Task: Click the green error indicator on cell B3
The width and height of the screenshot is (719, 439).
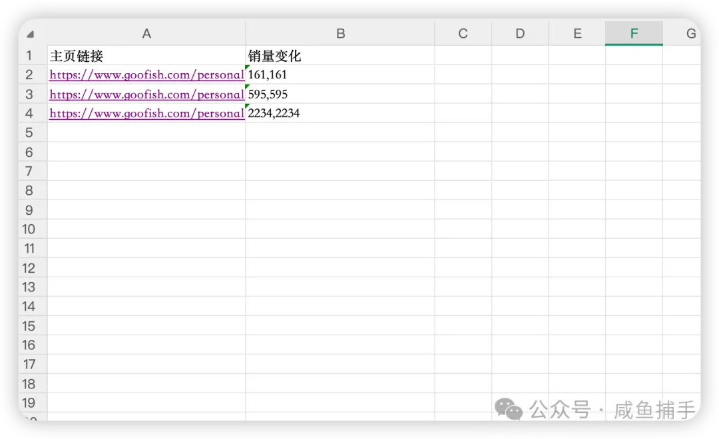Action: click(248, 86)
